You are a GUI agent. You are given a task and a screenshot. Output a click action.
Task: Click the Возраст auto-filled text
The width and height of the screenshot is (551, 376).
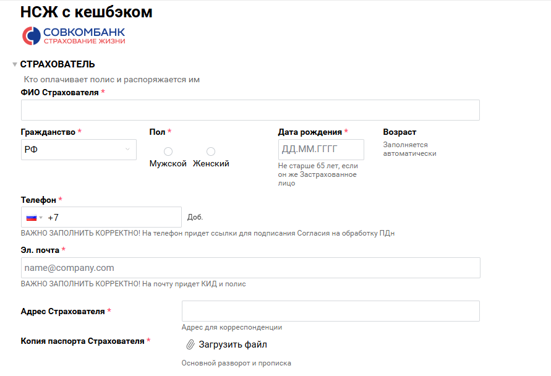click(409, 149)
